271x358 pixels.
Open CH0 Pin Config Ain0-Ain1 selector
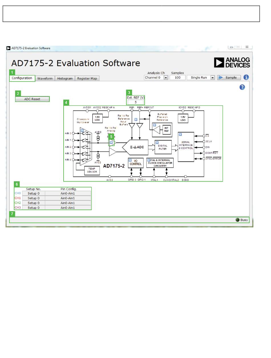(68, 193)
